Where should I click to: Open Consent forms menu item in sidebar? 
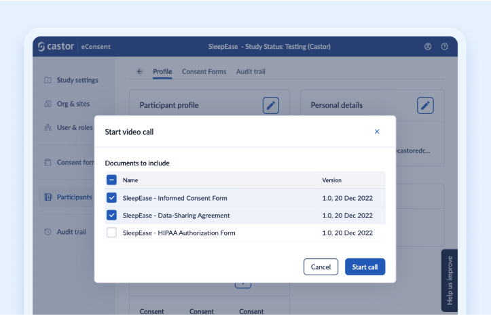pyautogui.click(x=75, y=162)
